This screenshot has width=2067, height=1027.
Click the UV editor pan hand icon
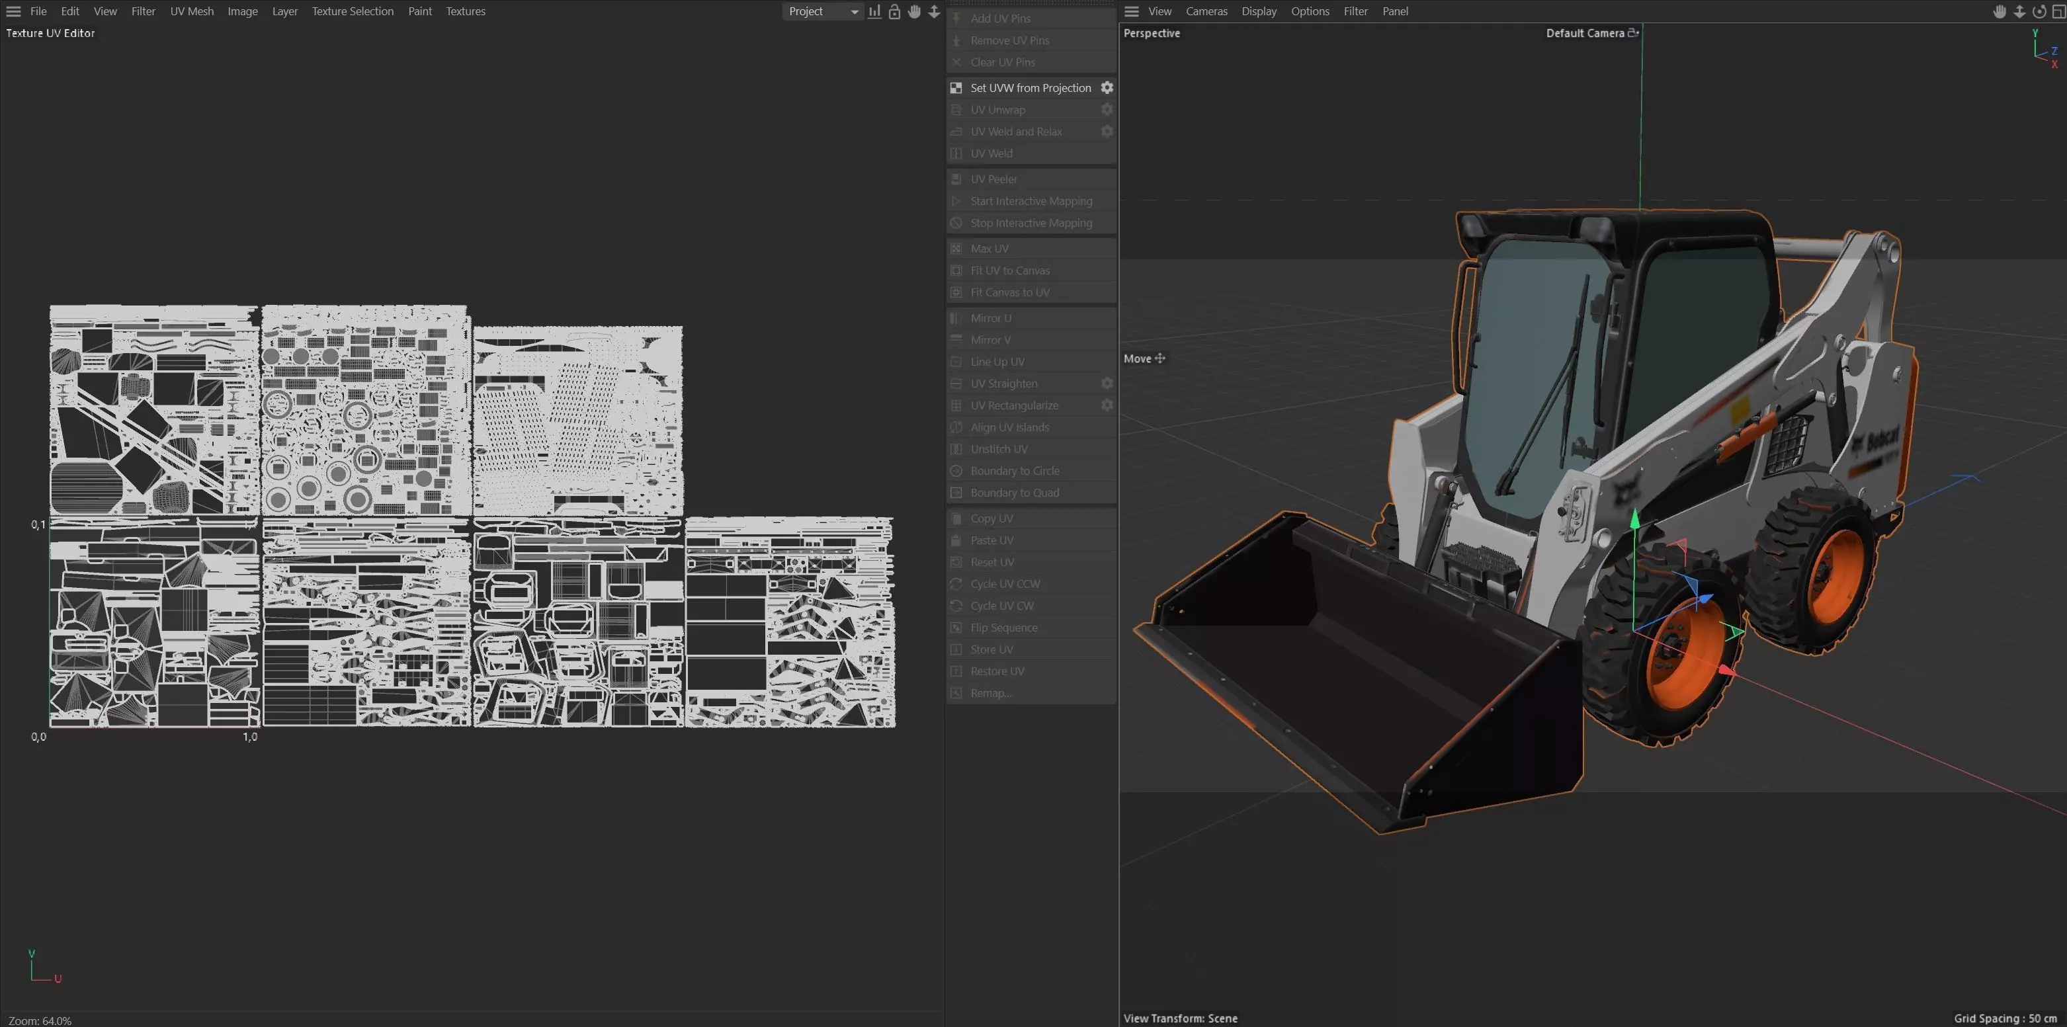coord(914,11)
